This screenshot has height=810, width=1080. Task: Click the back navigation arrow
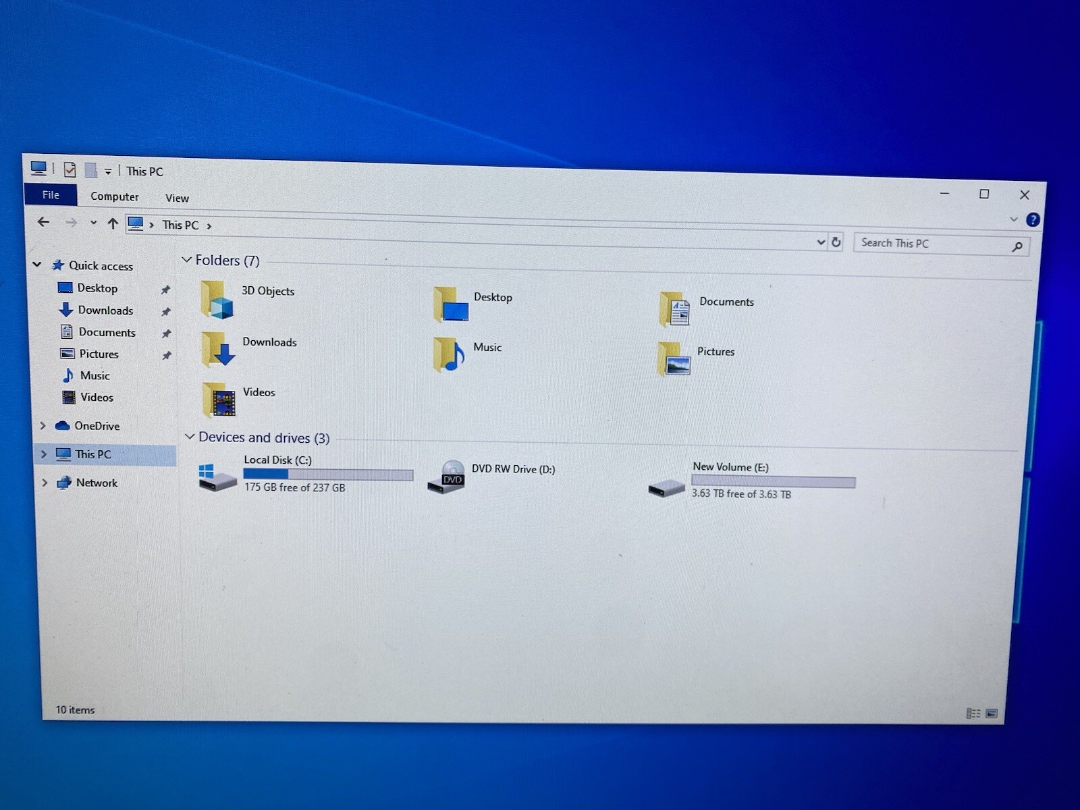click(44, 222)
